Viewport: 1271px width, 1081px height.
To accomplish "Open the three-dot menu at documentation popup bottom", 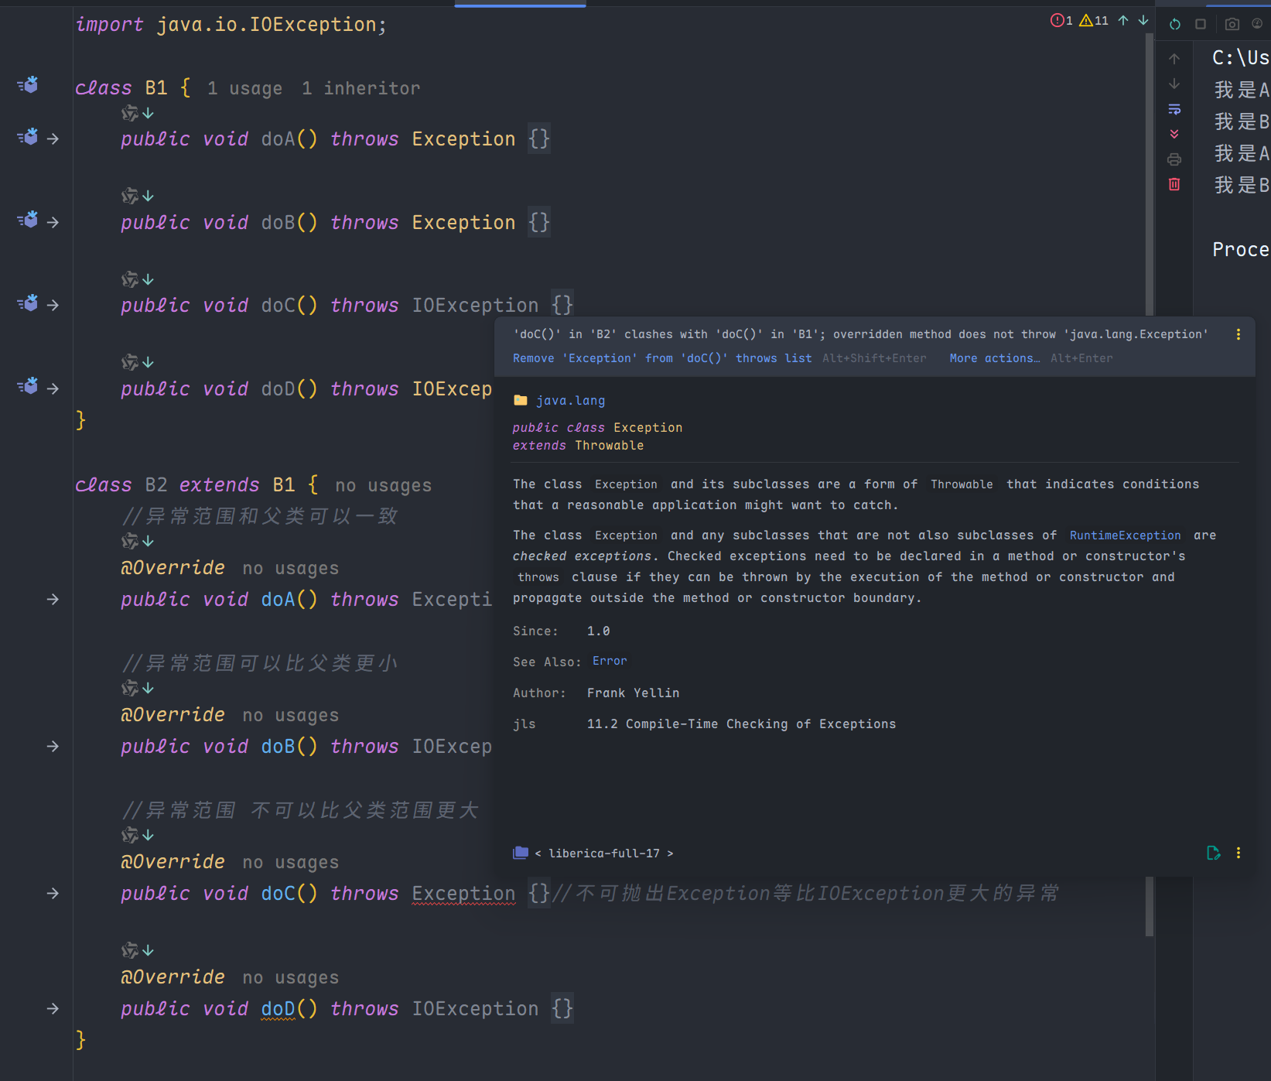I will [x=1239, y=853].
